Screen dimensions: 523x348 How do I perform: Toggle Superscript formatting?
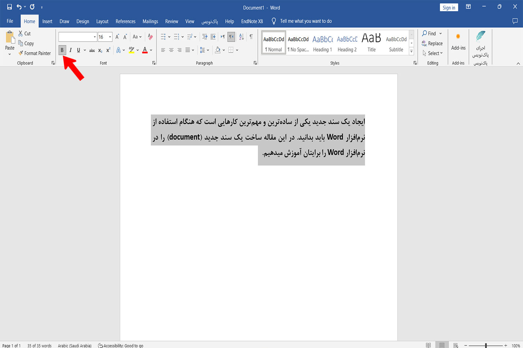click(108, 50)
